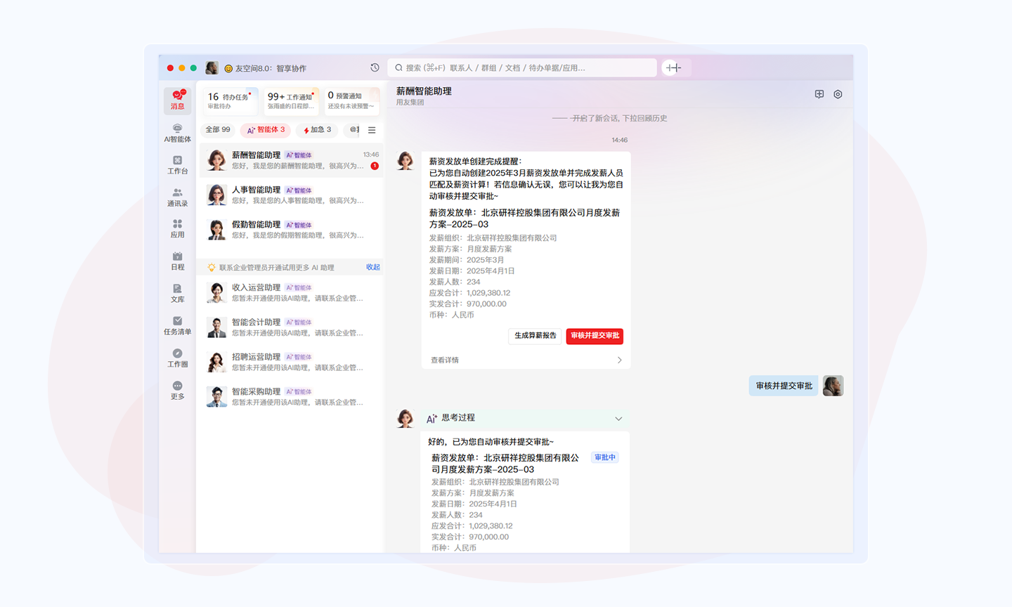Open the 日程 calendar icon
Image resolution: width=1012 pixels, height=607 pixels.
177,261
